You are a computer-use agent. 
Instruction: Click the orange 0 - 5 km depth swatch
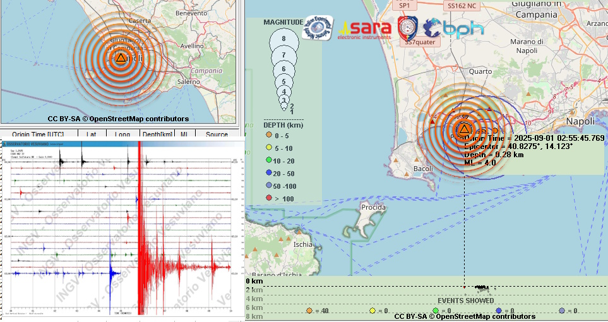pos(269,134)
